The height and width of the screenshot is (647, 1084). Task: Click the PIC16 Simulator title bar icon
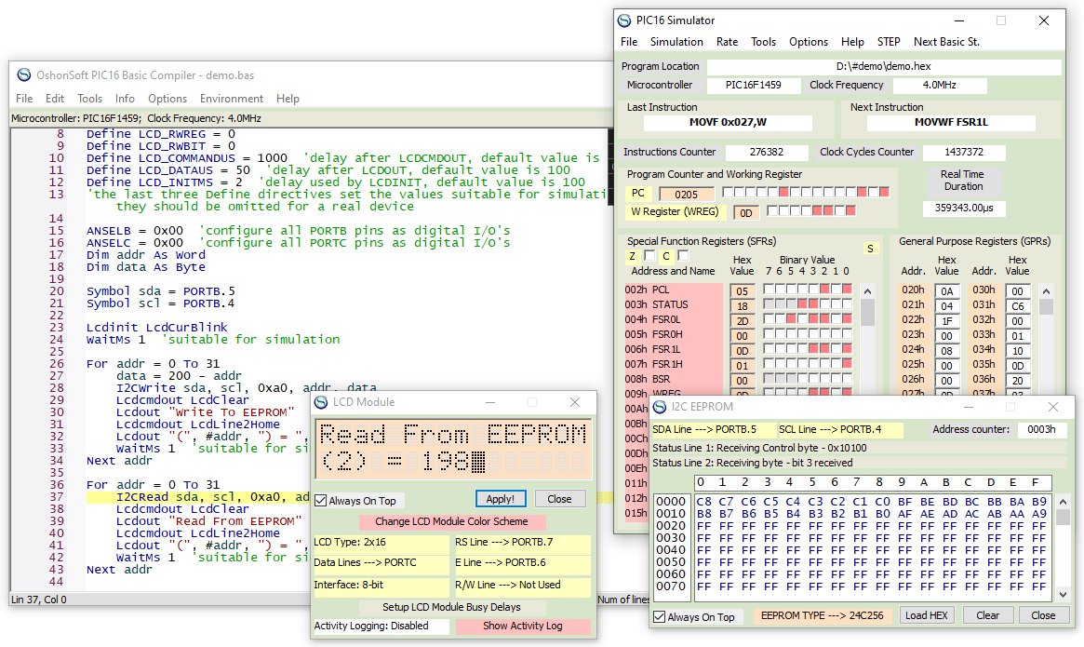[x=624, y=20]
